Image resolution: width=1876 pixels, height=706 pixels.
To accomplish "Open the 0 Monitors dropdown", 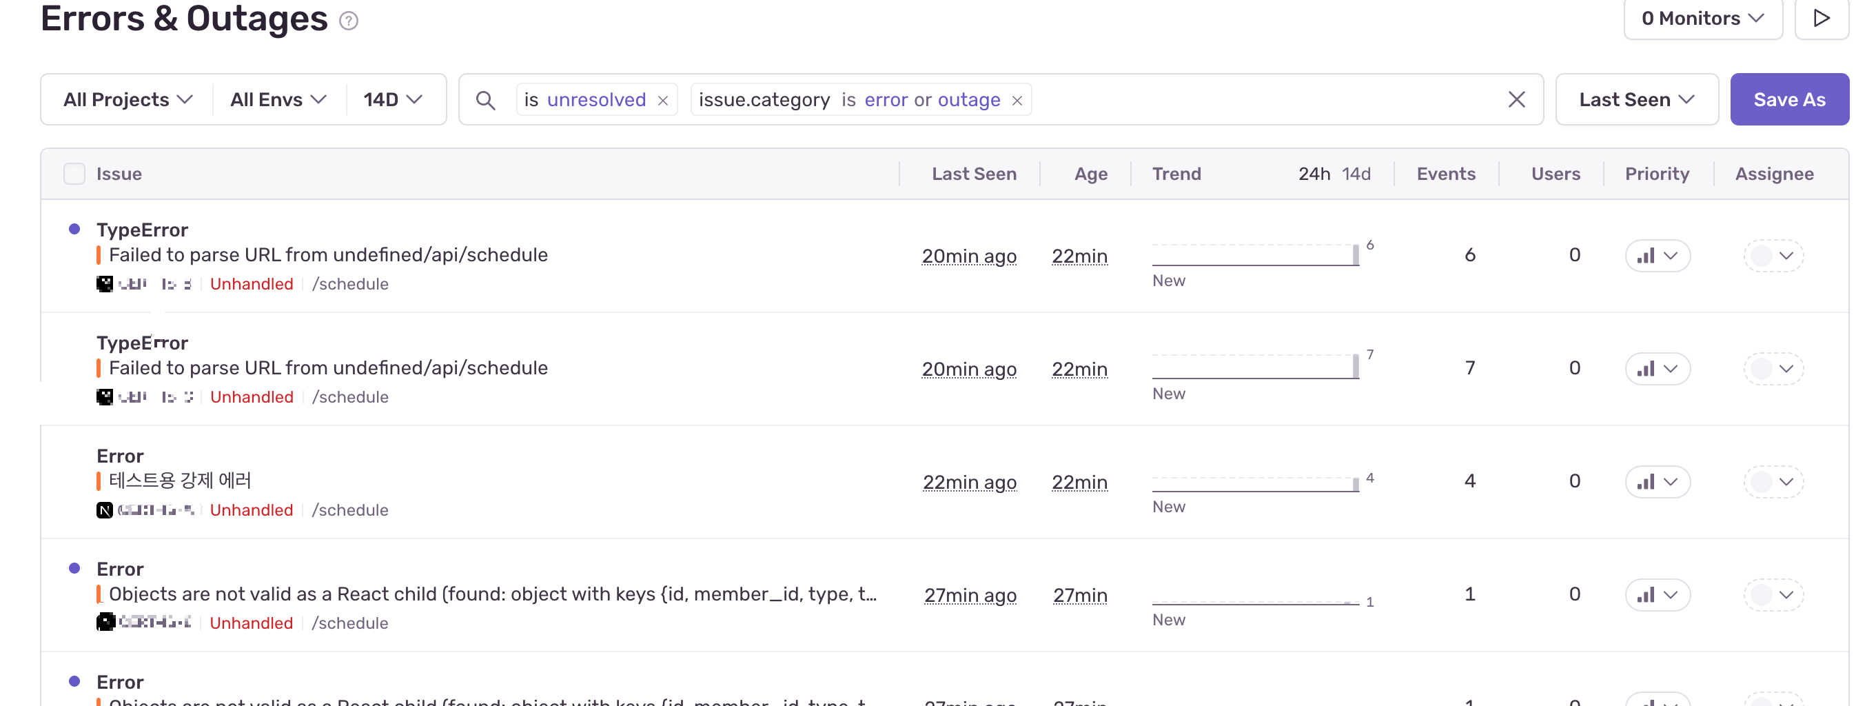I will (1703, 18).
